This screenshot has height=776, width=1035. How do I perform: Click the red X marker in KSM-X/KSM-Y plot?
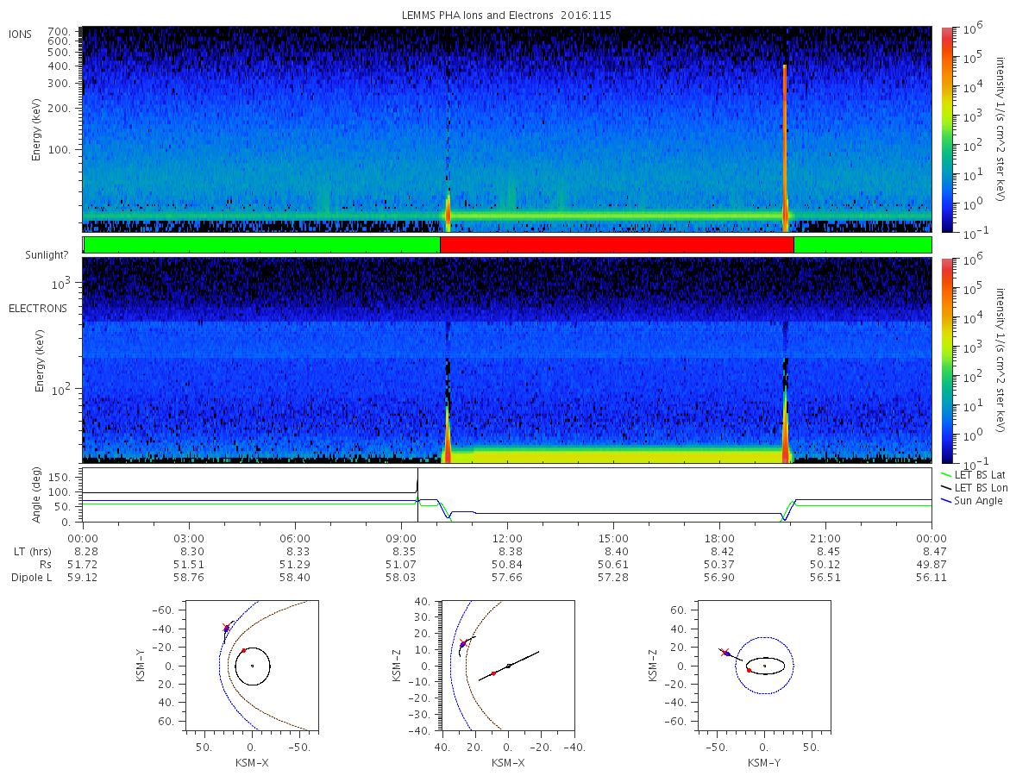coord(226,628)
